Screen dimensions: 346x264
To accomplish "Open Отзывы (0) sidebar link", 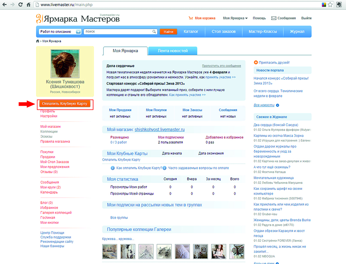I will point(49,172).
